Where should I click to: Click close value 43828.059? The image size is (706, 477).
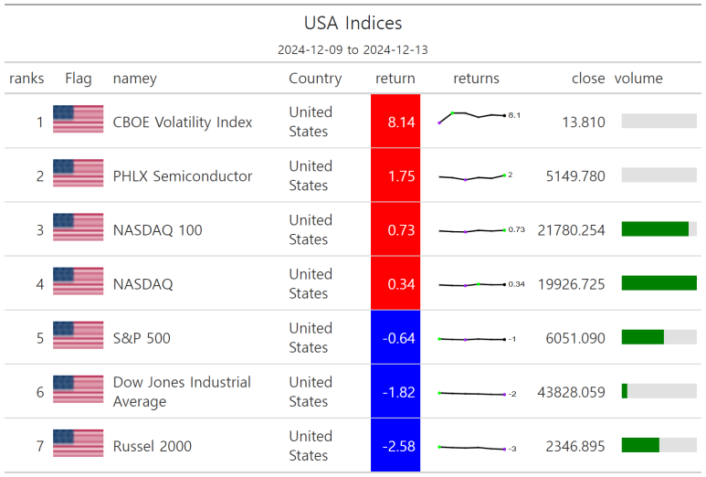pos(572,392)
